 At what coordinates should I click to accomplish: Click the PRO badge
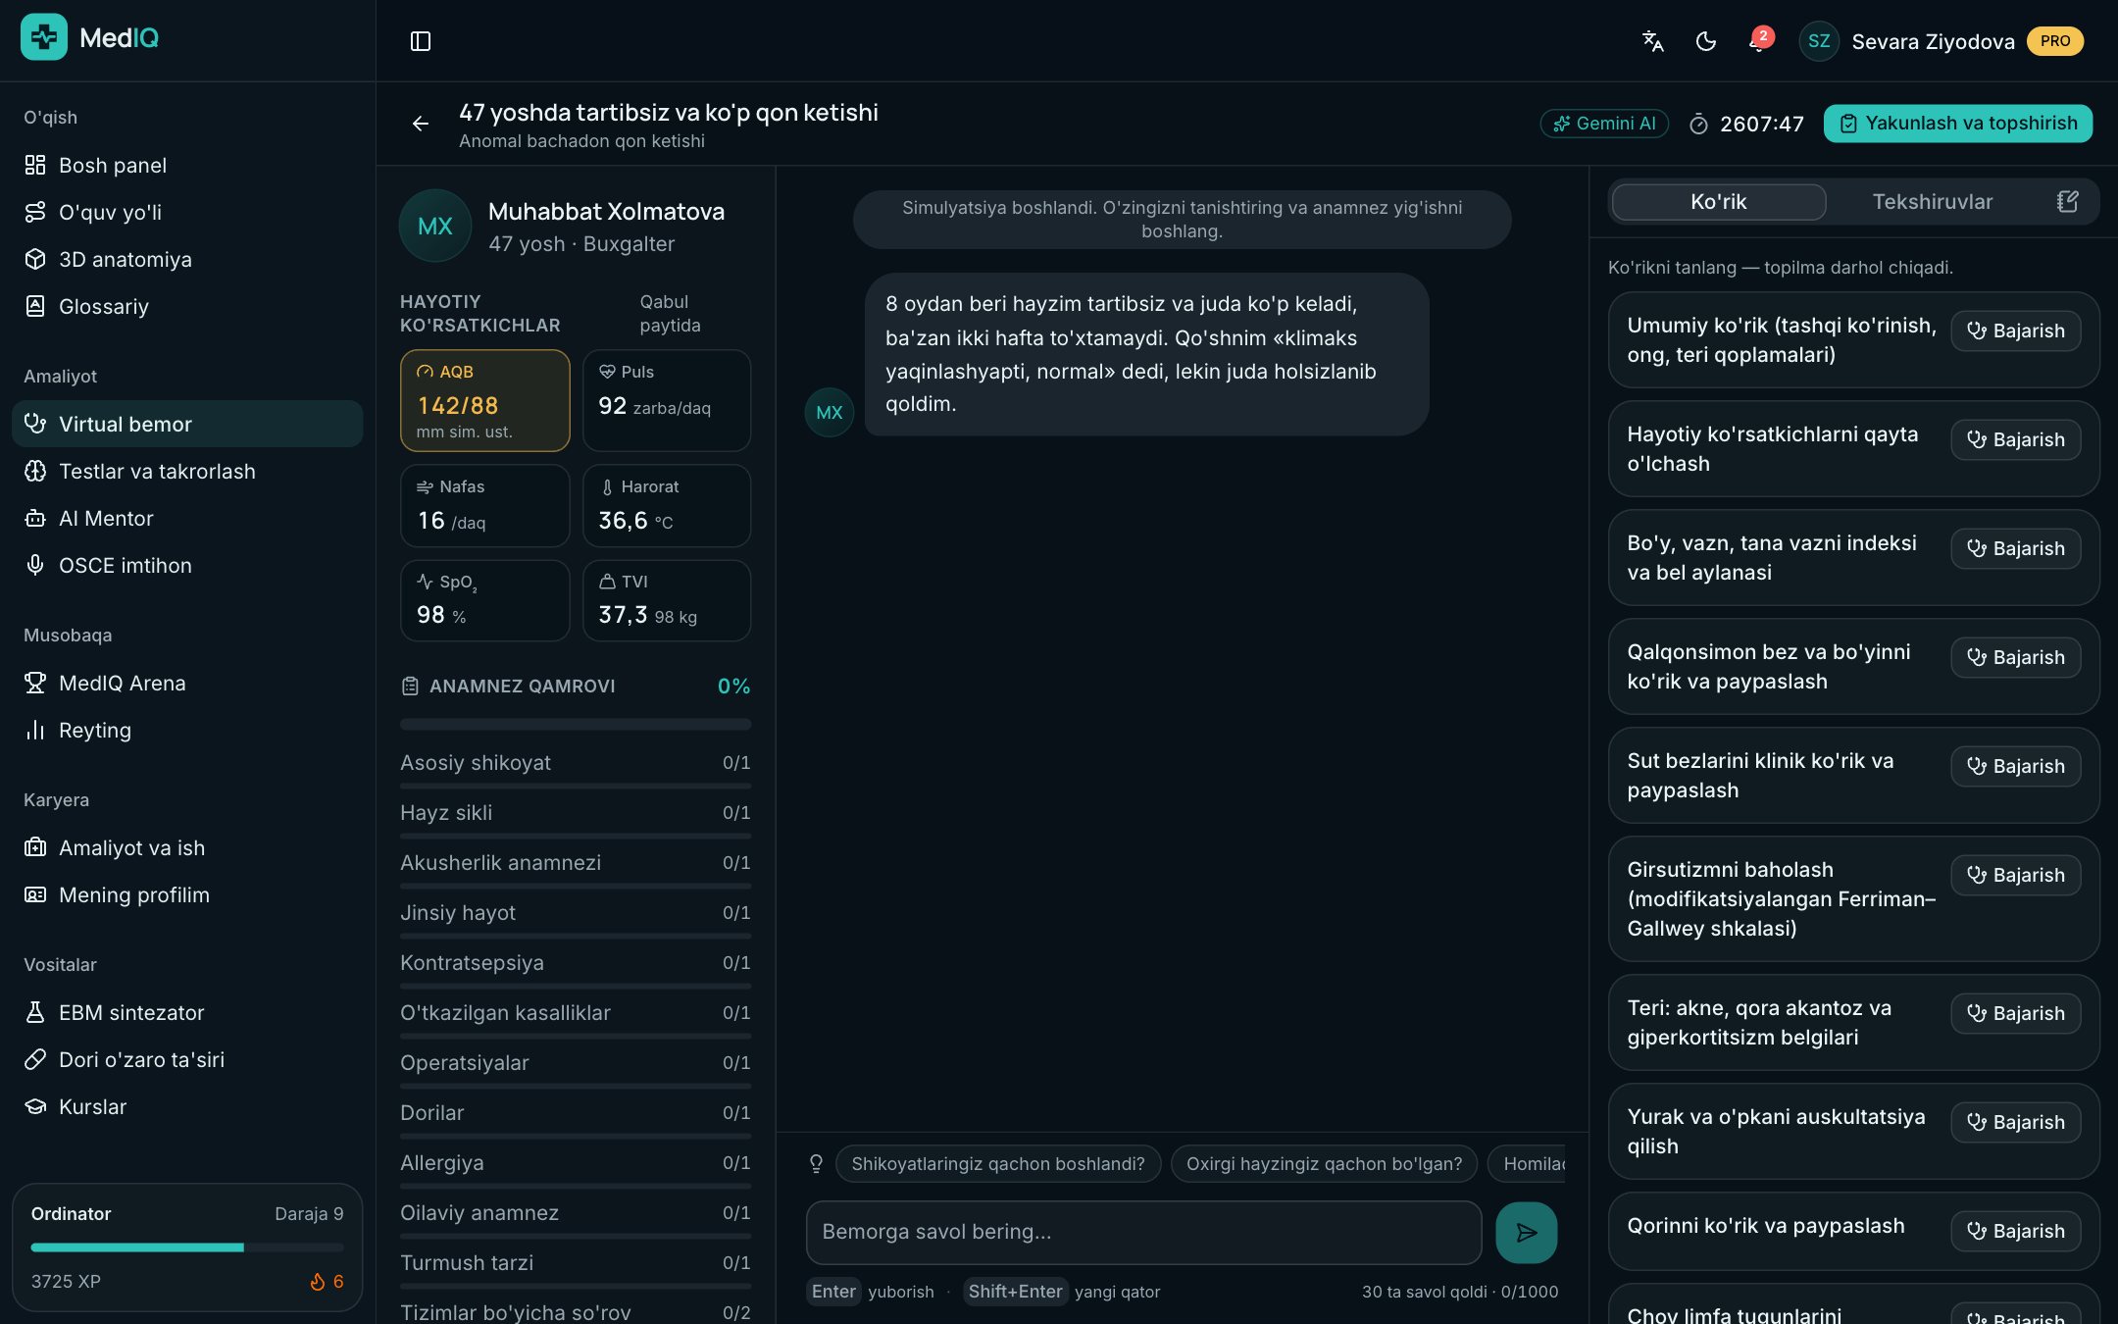point(2055,41)
